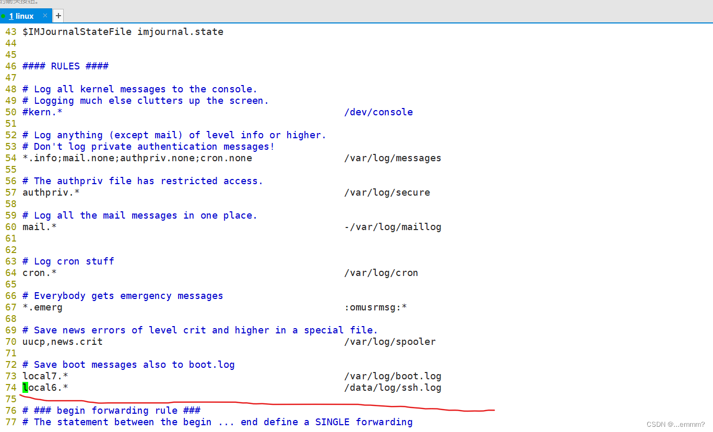Viewport: 713px width, 432px height.
Task: Click the comment "# ### begin forwarding rule ###"
Action: (111, 411)
